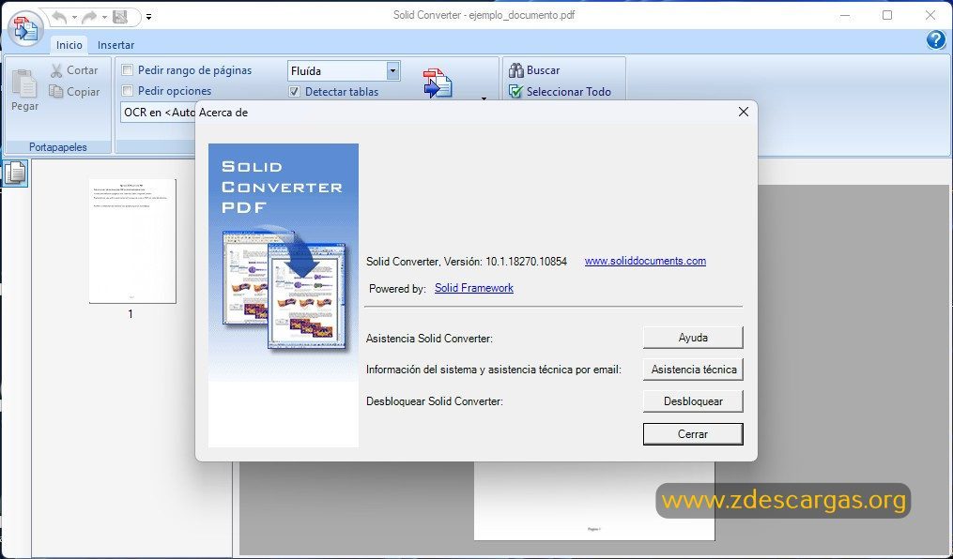
Task: Minimize the Solid Converter window
Action: click(x=845, y=16)
